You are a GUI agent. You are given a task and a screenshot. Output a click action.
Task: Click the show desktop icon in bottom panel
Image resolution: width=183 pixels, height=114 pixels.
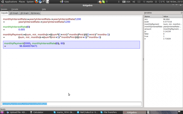pyautogui.click(x=2, y=112)
